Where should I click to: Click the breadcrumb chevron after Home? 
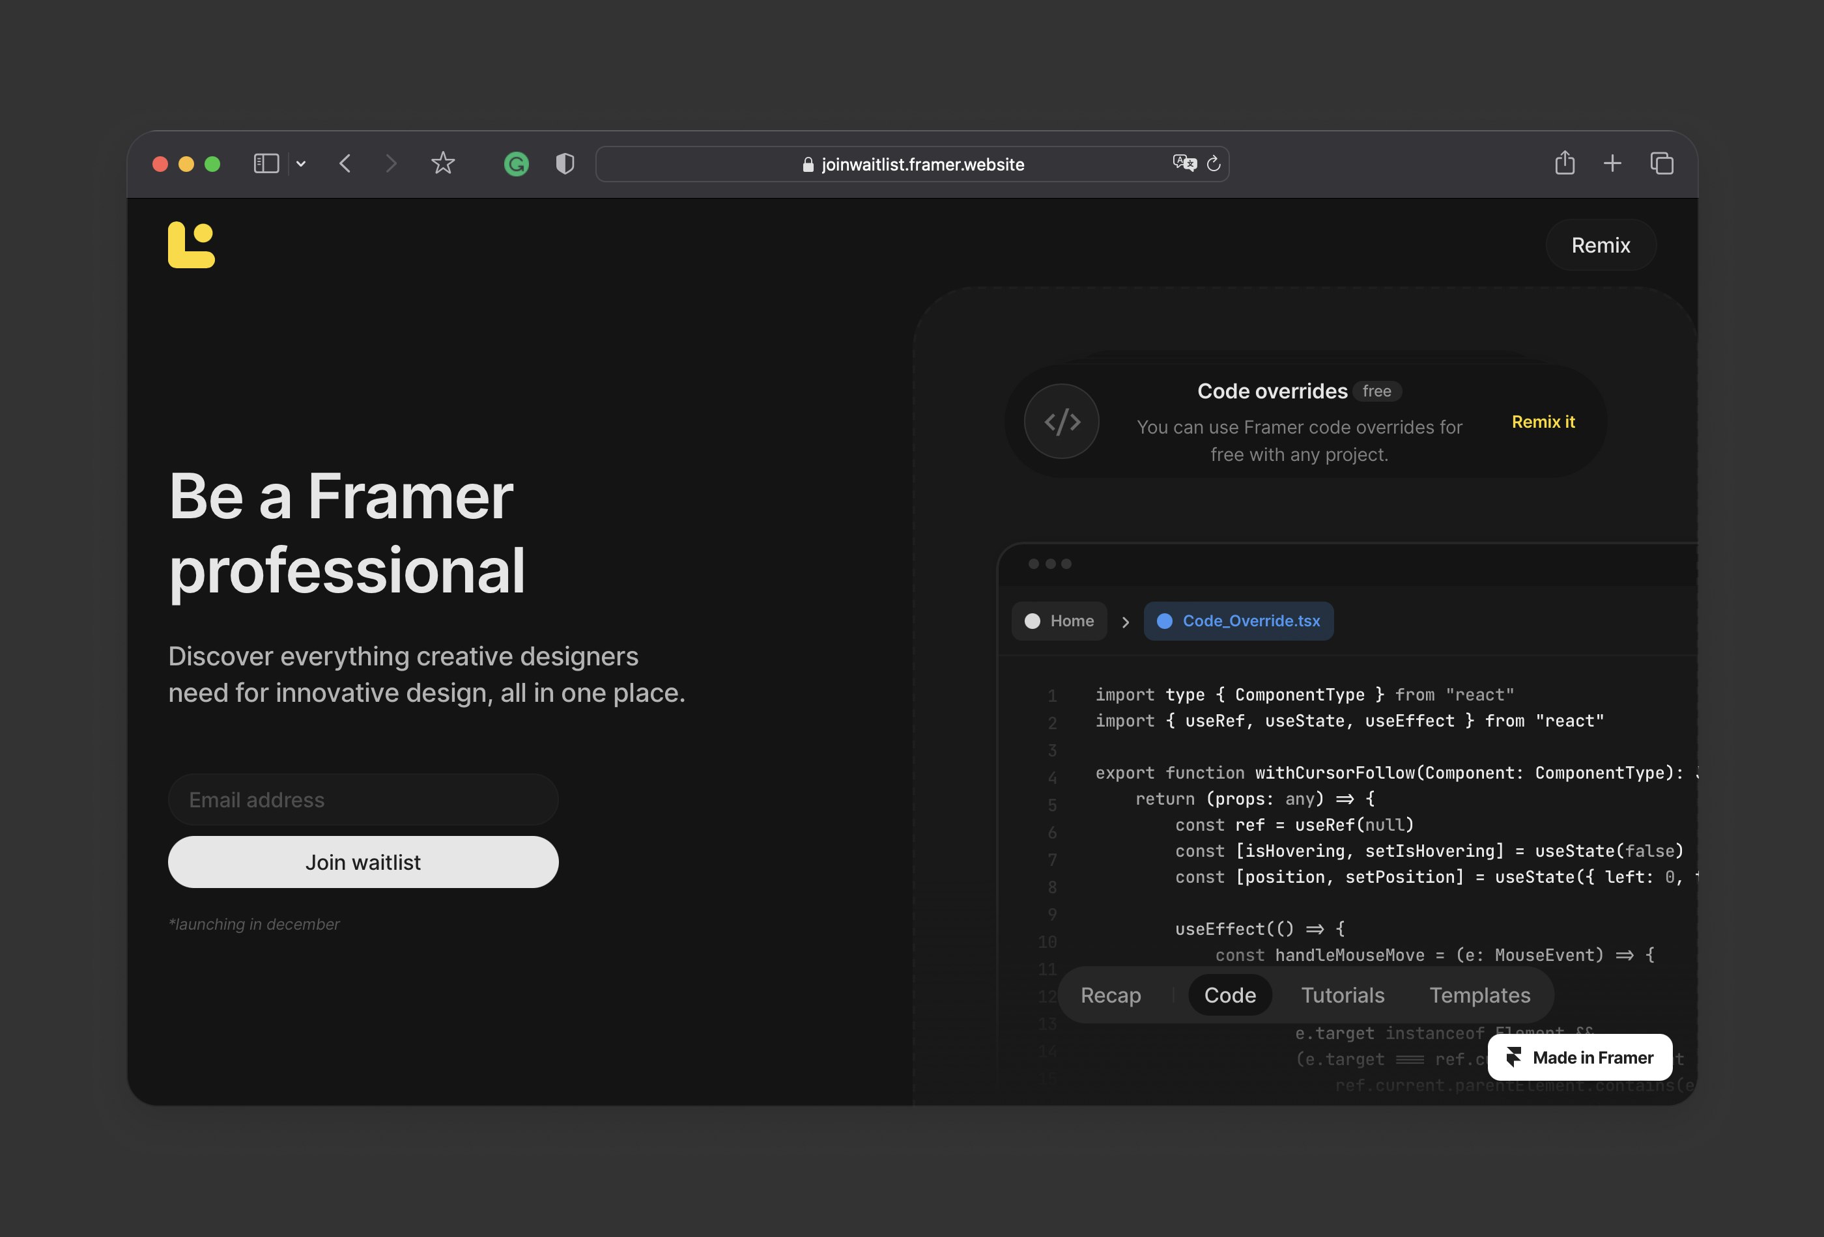tap(1126, 622)
